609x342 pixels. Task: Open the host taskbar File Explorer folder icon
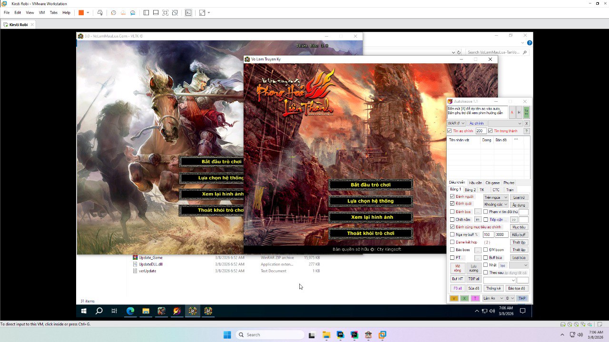coord(326,334)
